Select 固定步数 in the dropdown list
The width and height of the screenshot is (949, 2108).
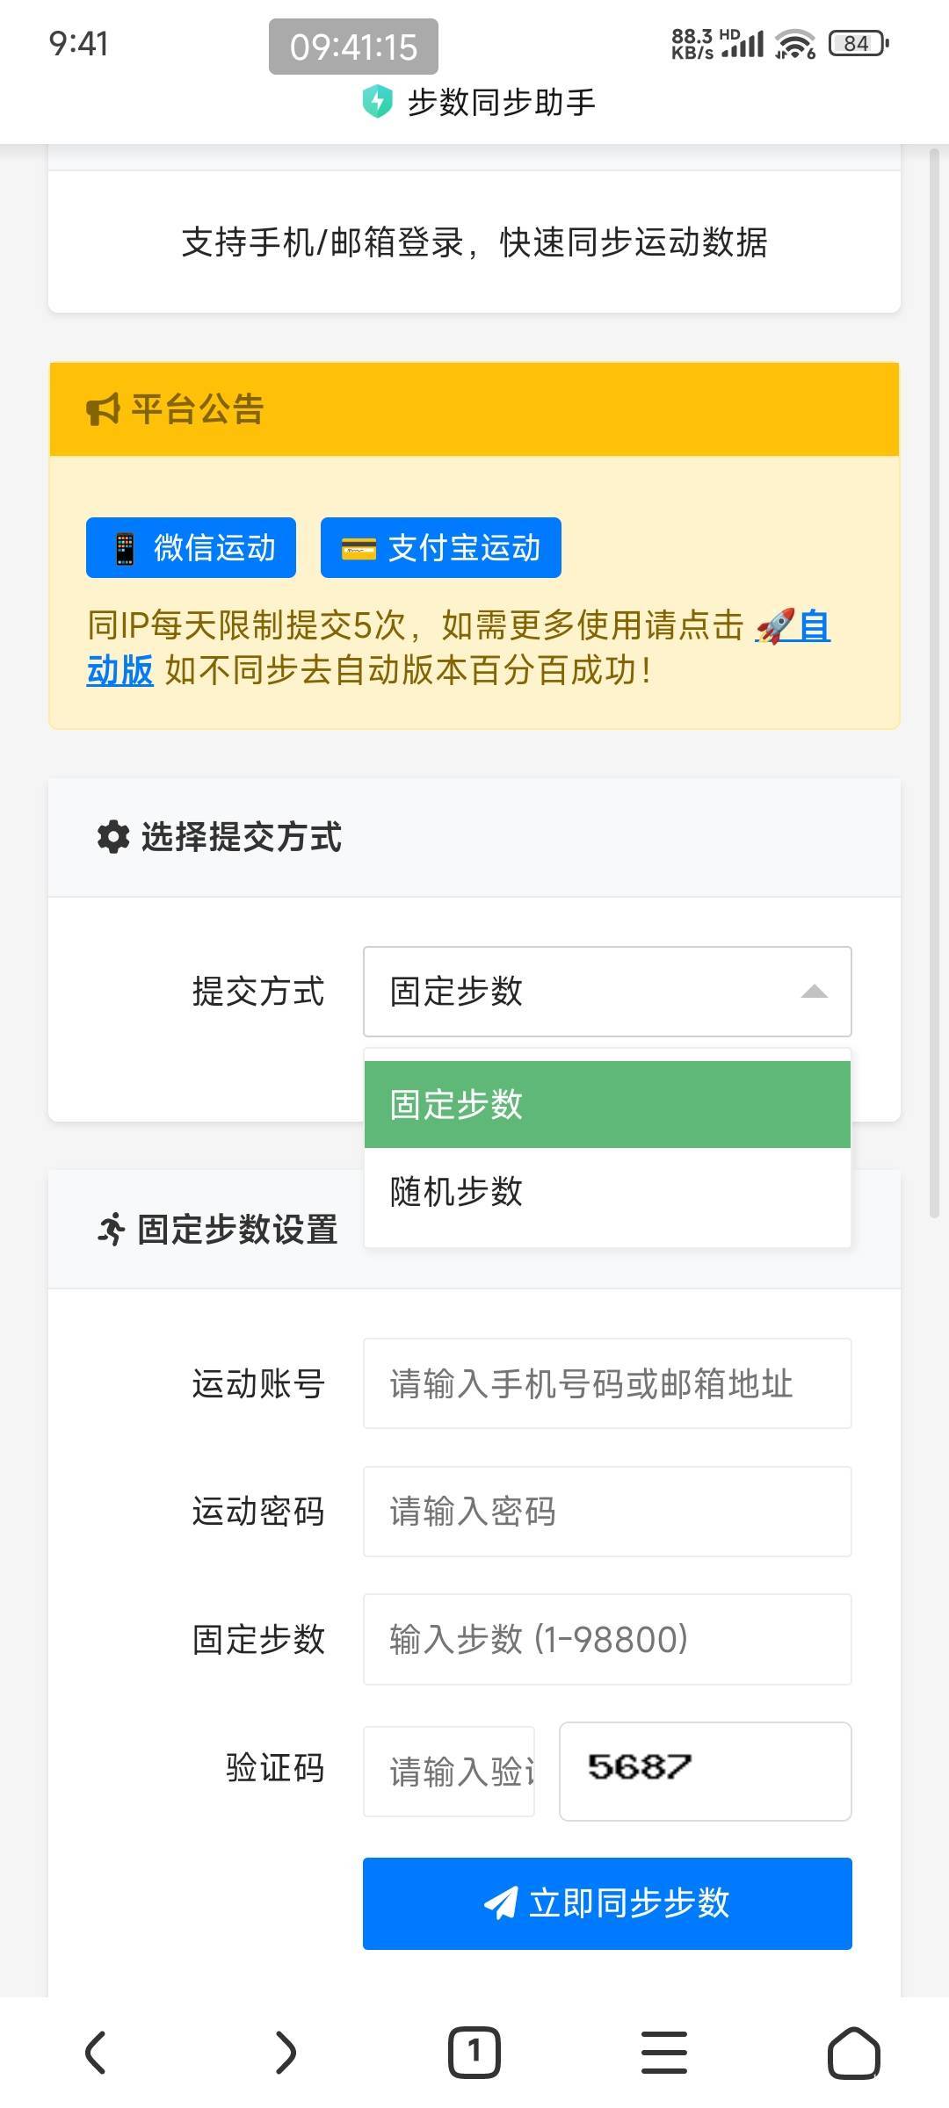click(x=606, y=1104)
